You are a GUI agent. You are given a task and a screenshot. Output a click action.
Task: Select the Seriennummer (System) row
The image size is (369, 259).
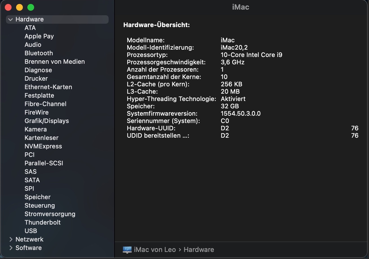pos(163,121)
